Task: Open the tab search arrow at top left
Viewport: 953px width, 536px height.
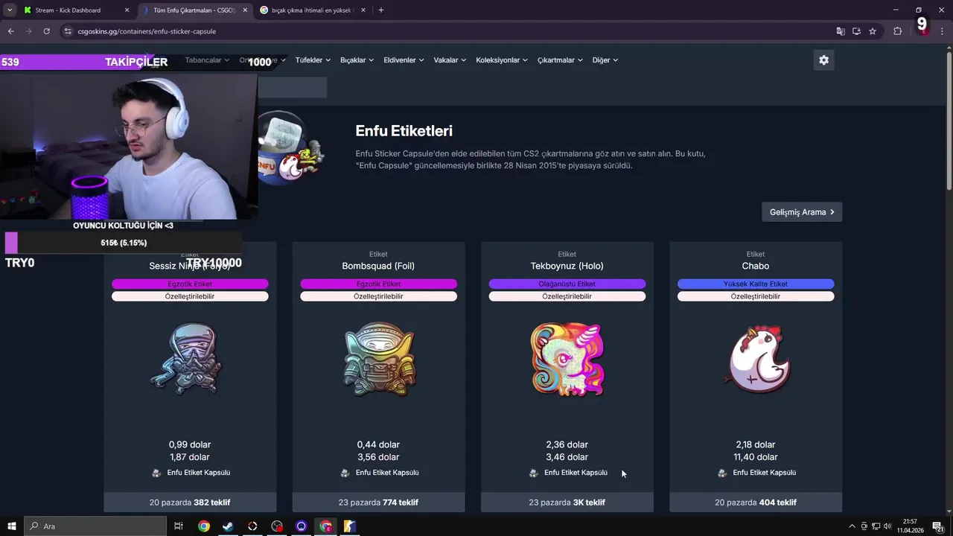Action: click(10, 10)
